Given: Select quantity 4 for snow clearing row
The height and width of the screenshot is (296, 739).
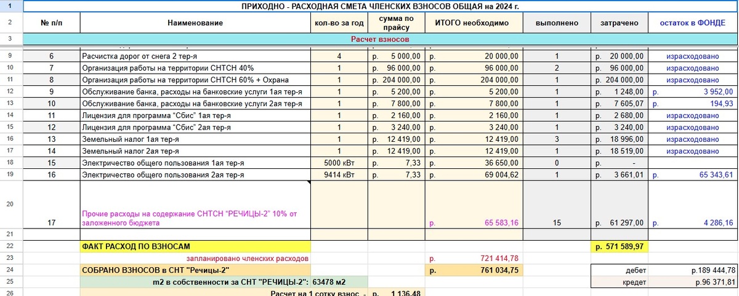Looking at the screenshot, I should pyautogui.click(x=339, y=56).
